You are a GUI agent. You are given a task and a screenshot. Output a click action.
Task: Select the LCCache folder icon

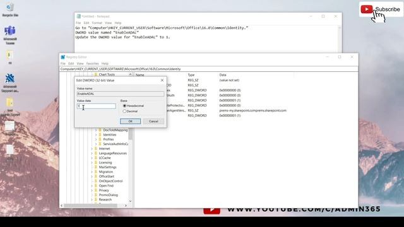[x=95, y=158]
